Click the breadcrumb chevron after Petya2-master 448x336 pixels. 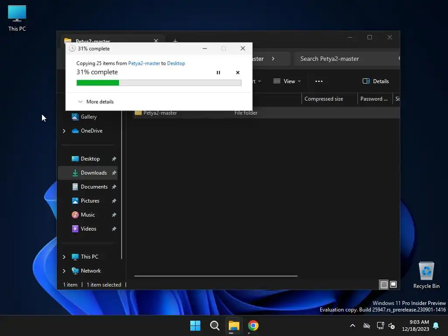[273, 59]
